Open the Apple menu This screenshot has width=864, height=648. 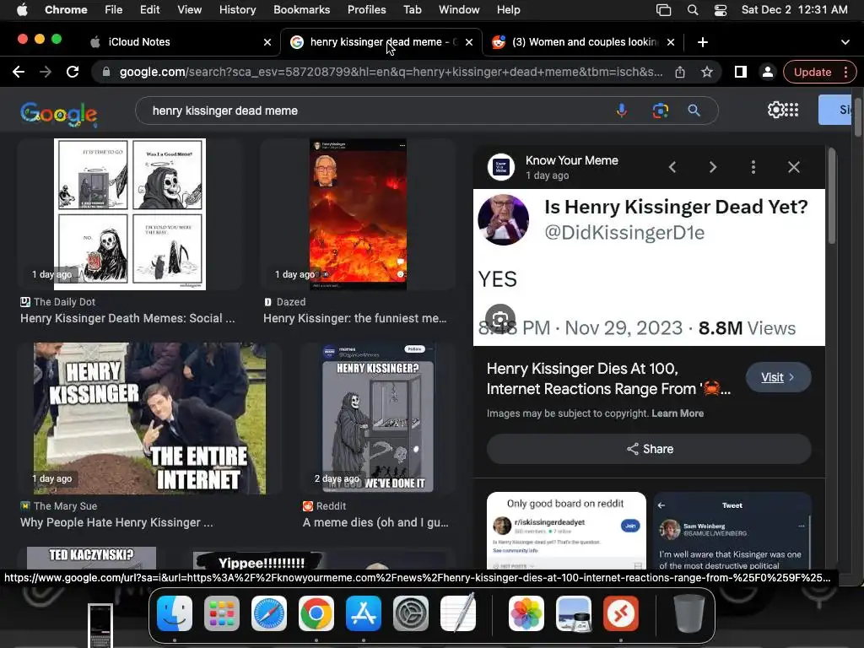tap(22, 10)
